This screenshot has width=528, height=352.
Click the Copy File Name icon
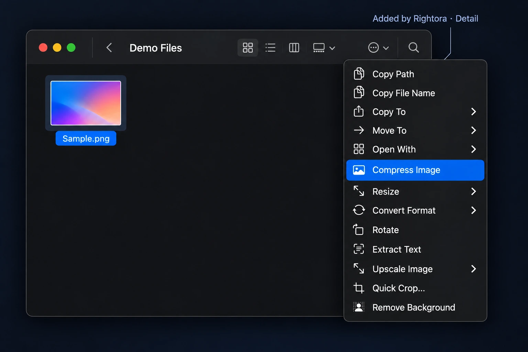(x=359, y=92)
